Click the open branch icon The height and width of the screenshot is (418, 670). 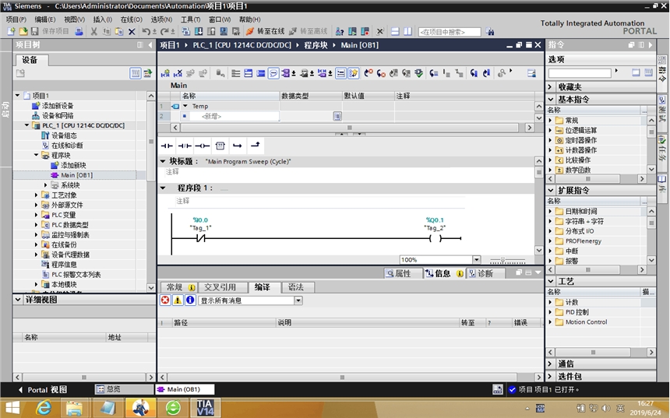[x=237, y=146]
